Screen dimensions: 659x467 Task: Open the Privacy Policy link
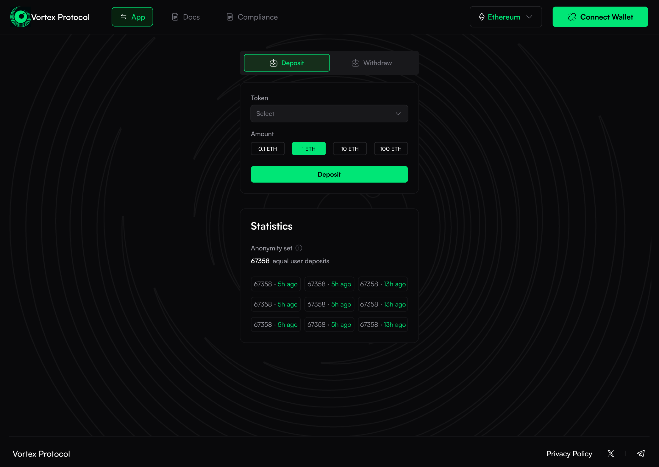pos(569,454)
